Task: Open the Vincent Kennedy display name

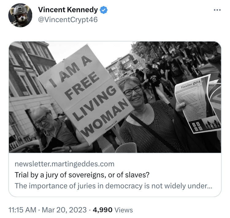Action: point(68,10)
